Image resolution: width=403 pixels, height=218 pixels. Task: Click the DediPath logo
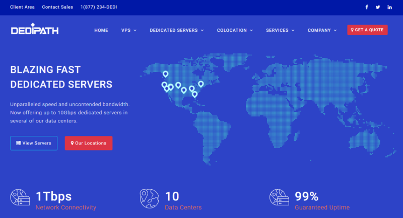[x=35, y=30]
